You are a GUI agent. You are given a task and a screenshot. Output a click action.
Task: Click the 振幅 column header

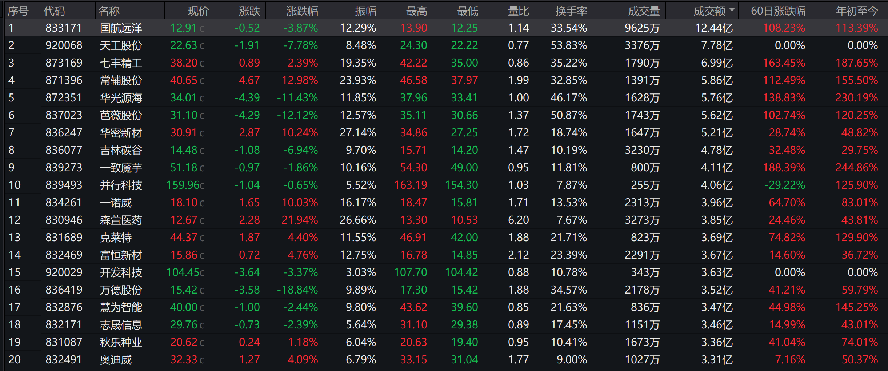366,11
